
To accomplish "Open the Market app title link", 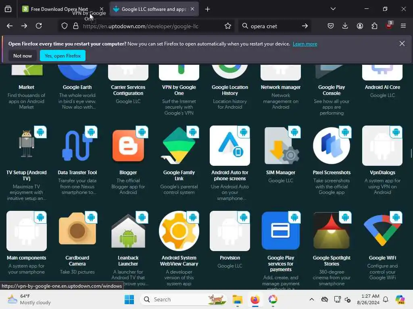I will (26, 87).
